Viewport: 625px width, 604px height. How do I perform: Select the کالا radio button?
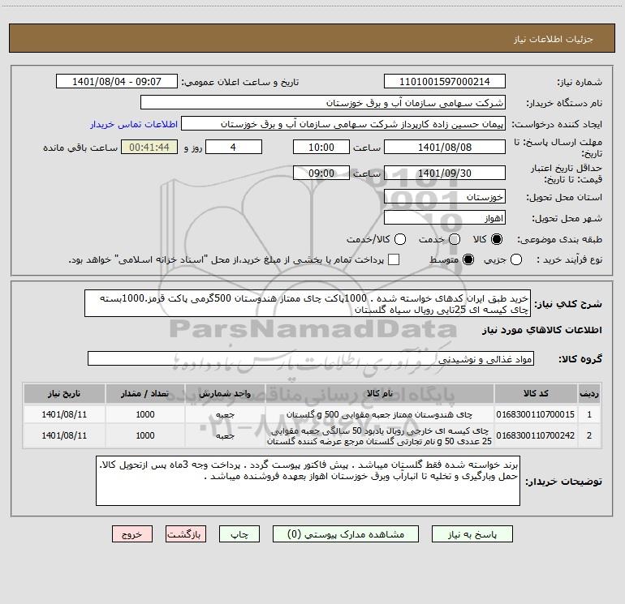coord(497,239)
